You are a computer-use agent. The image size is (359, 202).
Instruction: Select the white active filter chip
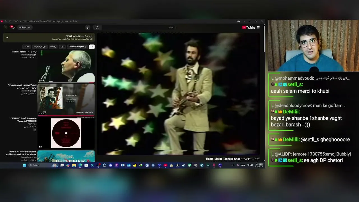click(x=92, y=47)
